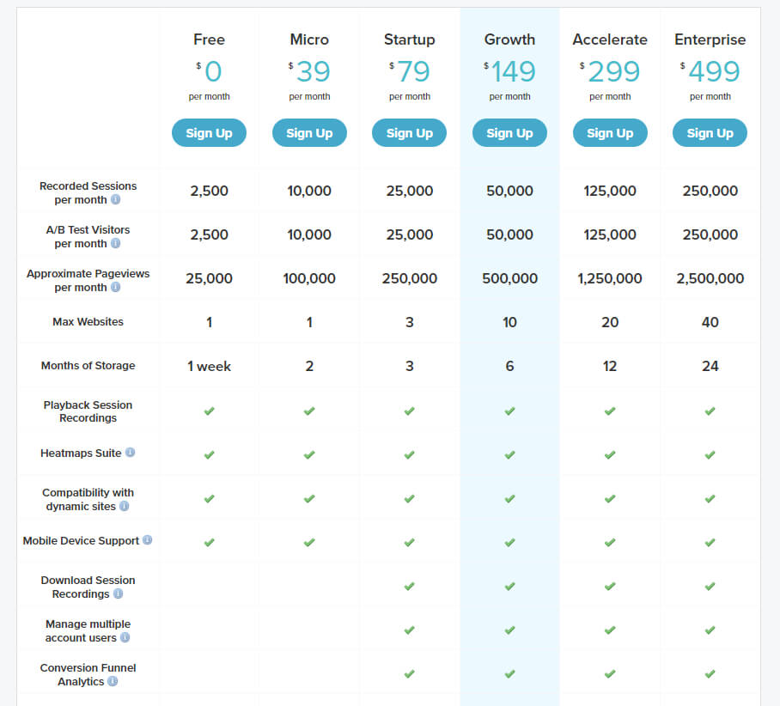Click the Heatmaps Suite info icon
Image resolution: width=780 pixels, height=706 pixels.
pos(130,453)
